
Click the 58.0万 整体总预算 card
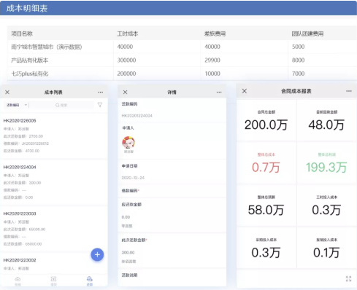[x=266, y=206]
